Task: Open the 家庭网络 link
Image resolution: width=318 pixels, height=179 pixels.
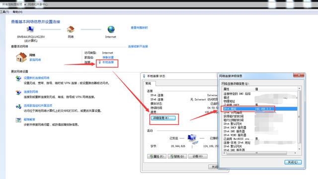Action: point(35,60)
